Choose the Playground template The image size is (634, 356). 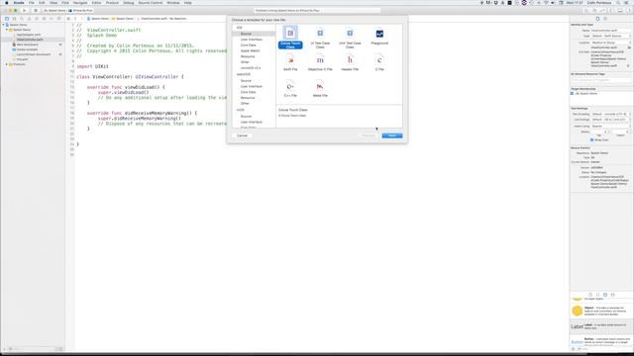379,37
